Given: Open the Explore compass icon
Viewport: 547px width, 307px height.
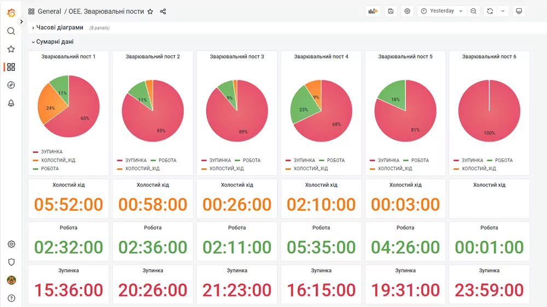Looking at the screenshot, I should coord(11,85).
